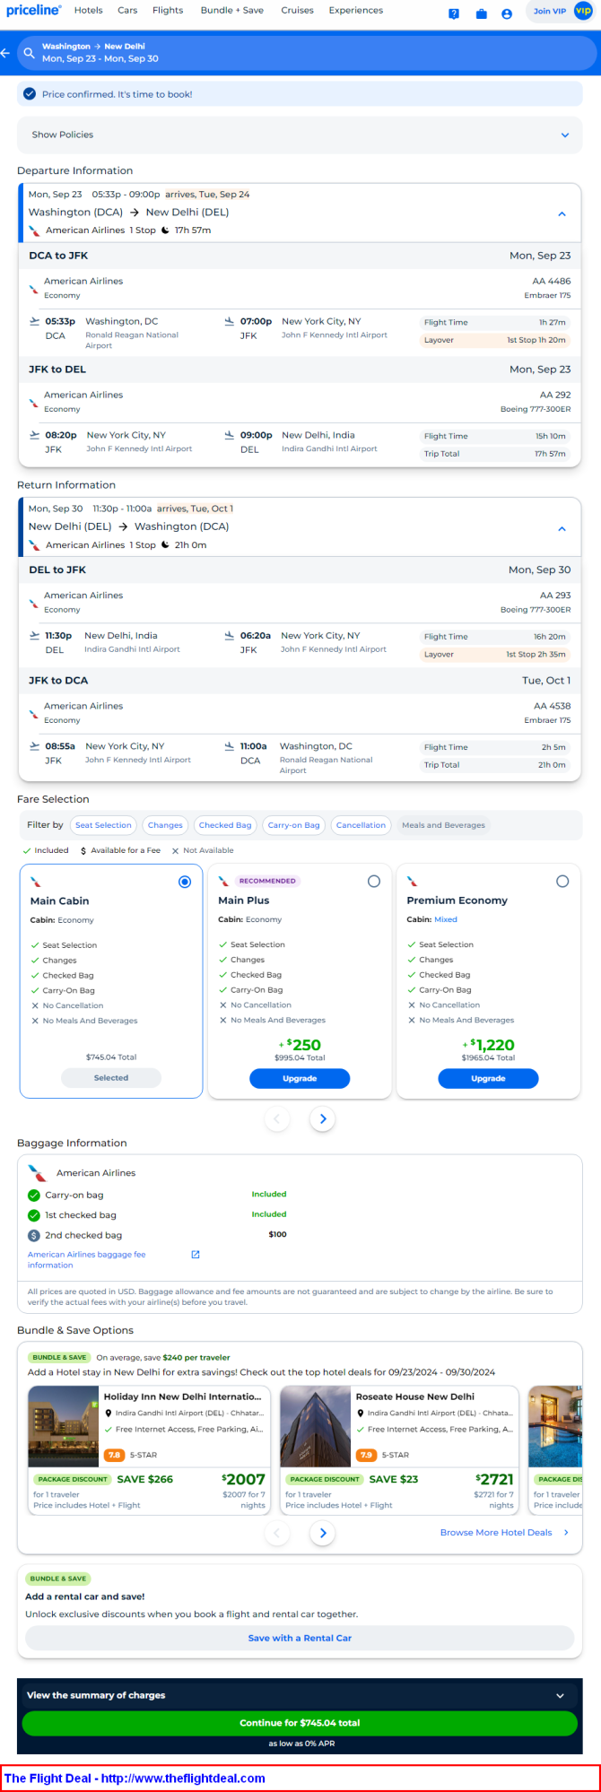
Task: Click the Holiday Inn $2007 package price
Action: coord(243,1480)
